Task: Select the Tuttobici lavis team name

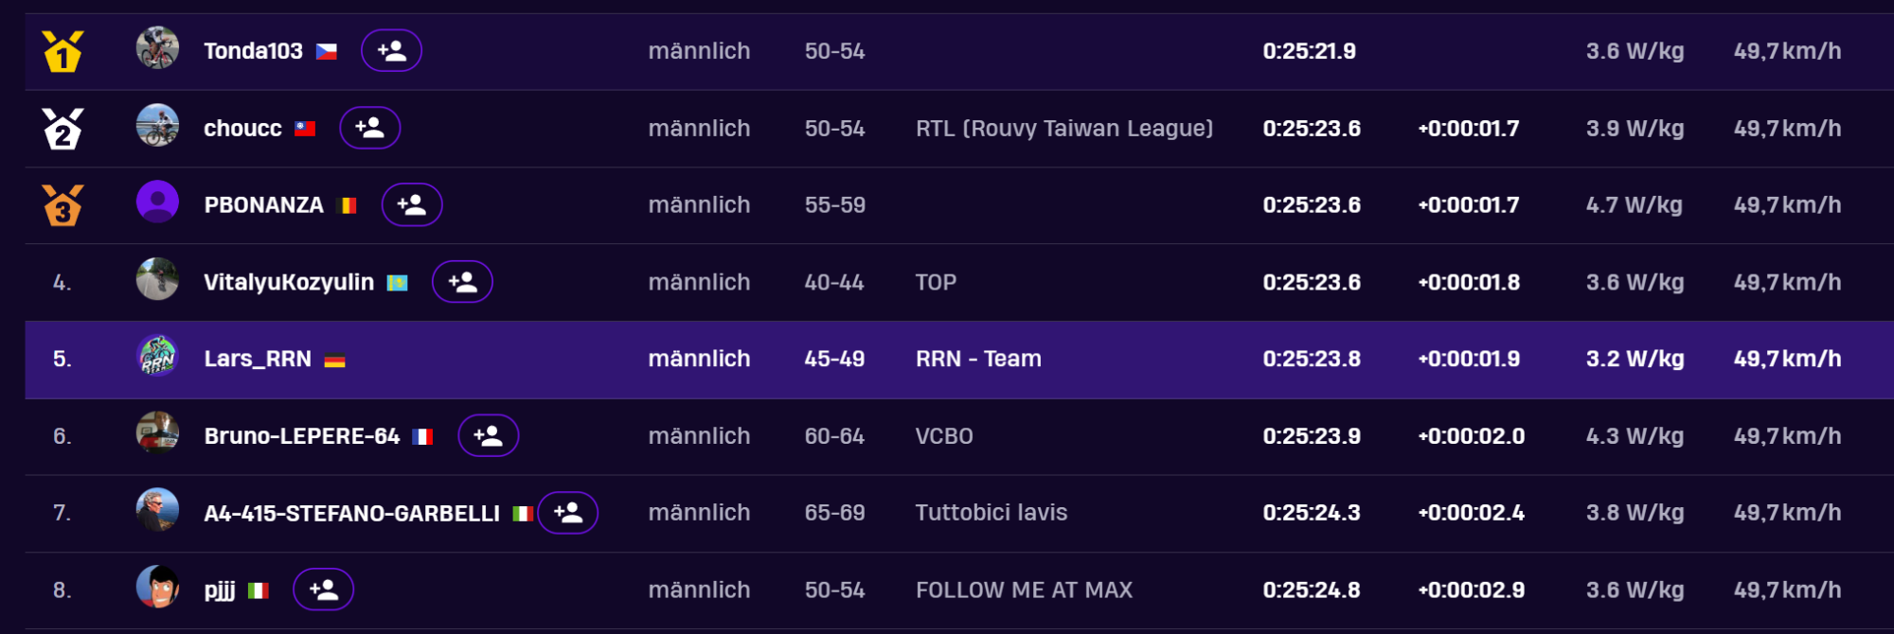Action: (991, 513)
